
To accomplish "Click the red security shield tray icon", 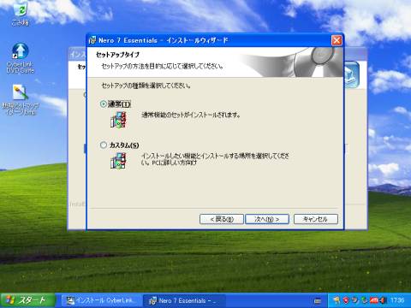I will tap(346, 300).
